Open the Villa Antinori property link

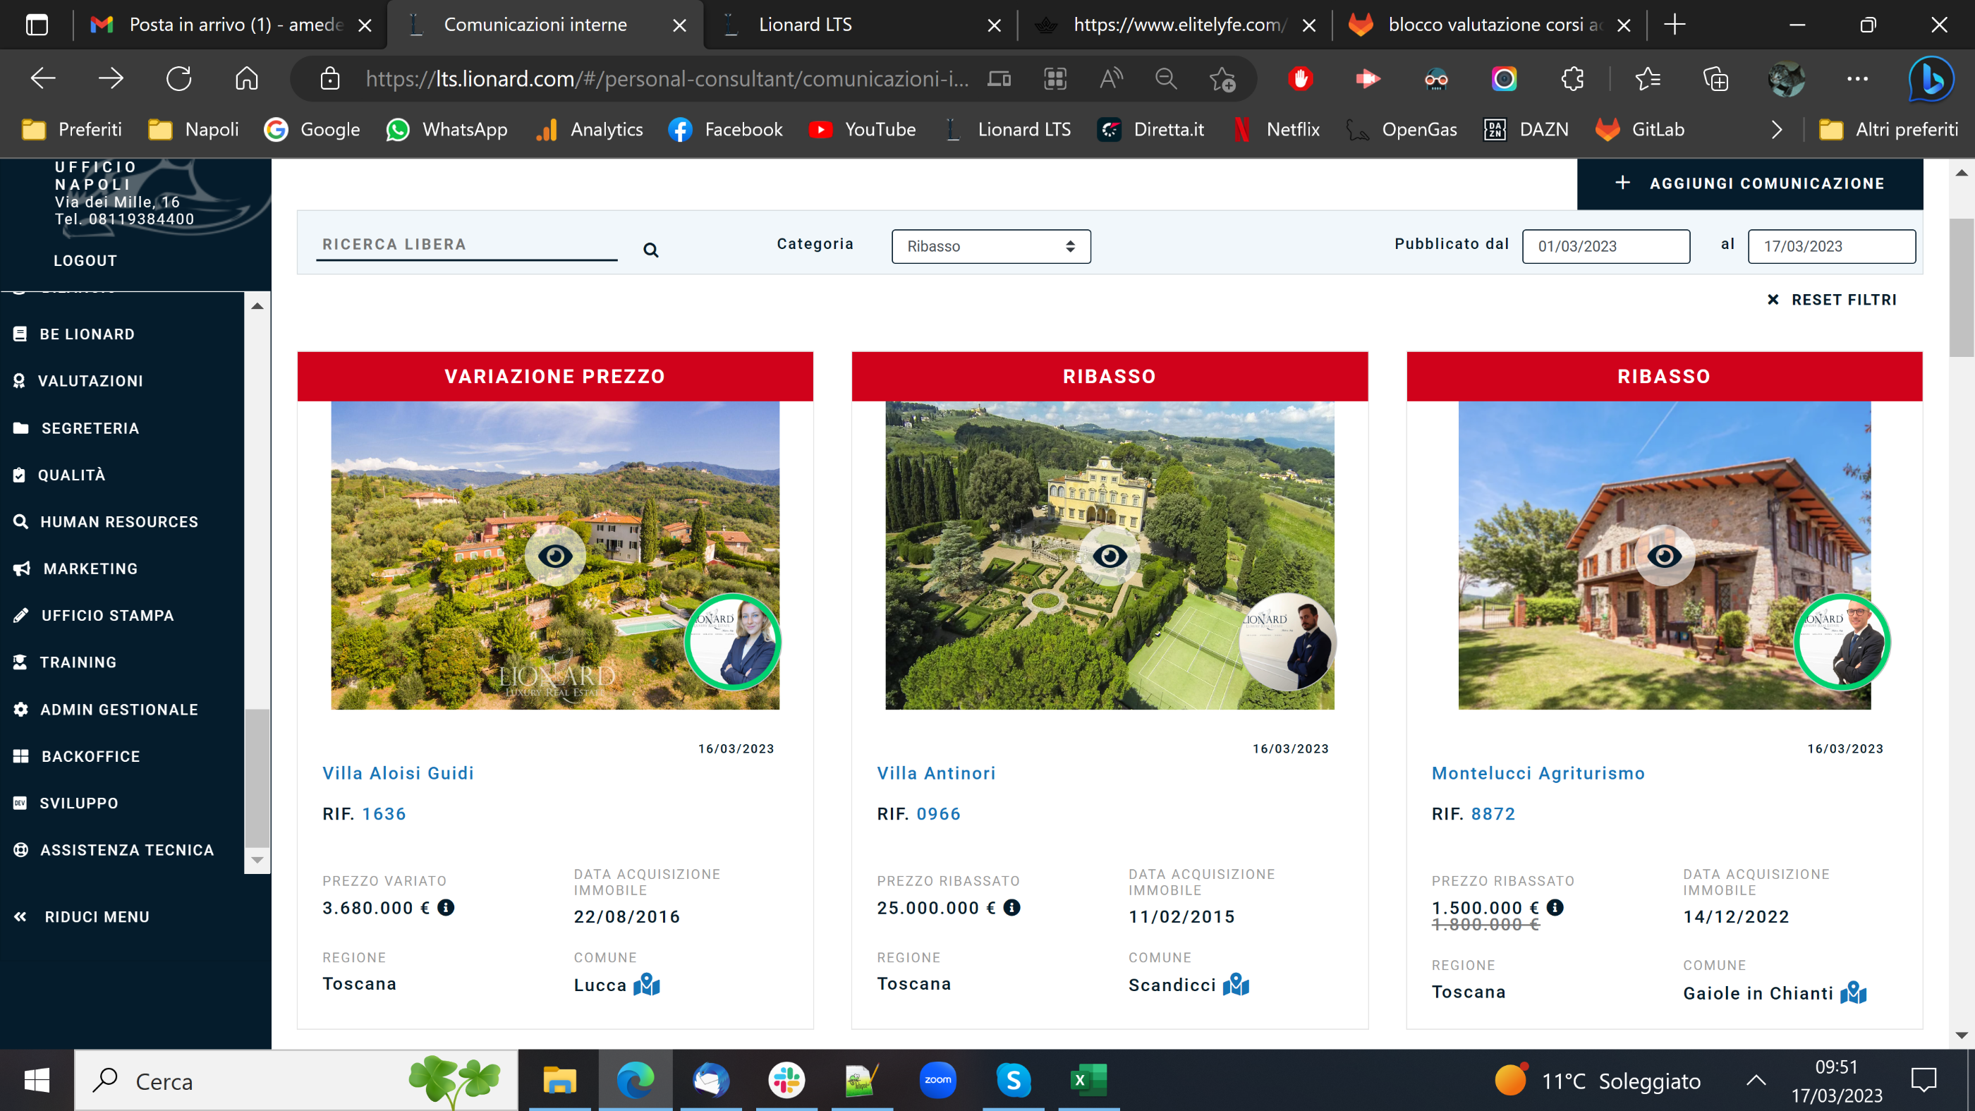tap(935, 773)
